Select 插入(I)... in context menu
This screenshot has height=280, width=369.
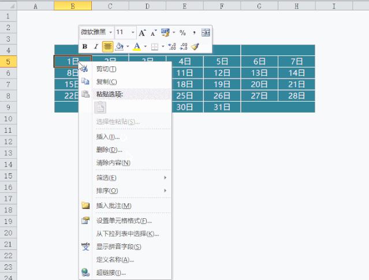(x=125, y=137)
